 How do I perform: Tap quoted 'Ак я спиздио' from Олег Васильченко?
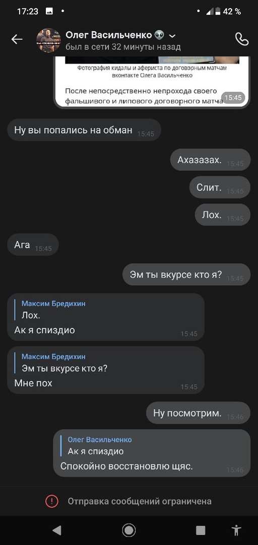96,446
